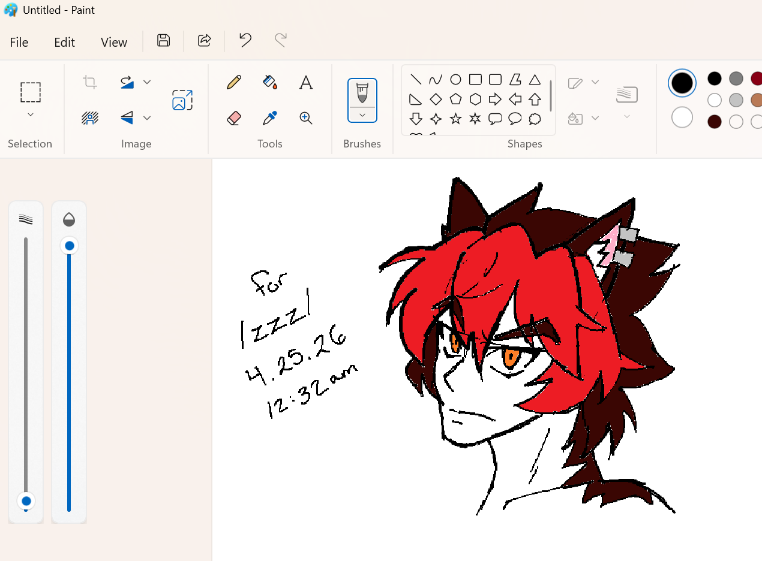
Task: Choose the Hexagon shape
Action: (x=475, y=99)
